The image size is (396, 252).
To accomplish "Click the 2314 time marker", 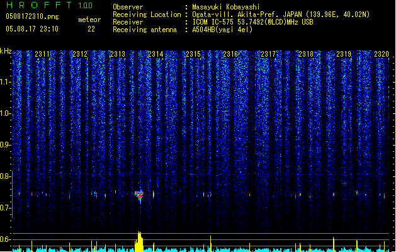I will coord(156,54).
